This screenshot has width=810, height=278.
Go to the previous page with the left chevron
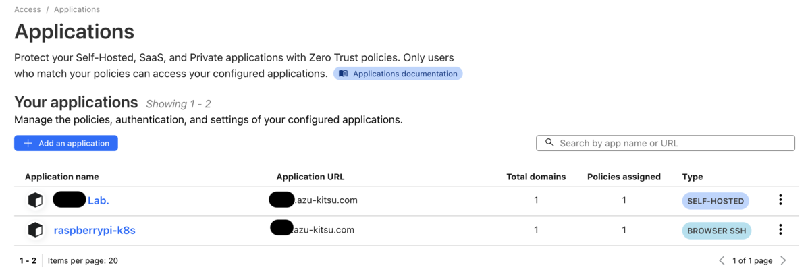pos(722,260)
